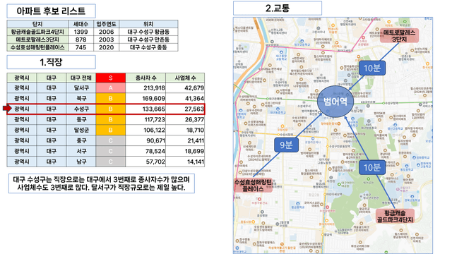
Task: Click the gray C grade cell for 남구
Action: tap(111, 162)
